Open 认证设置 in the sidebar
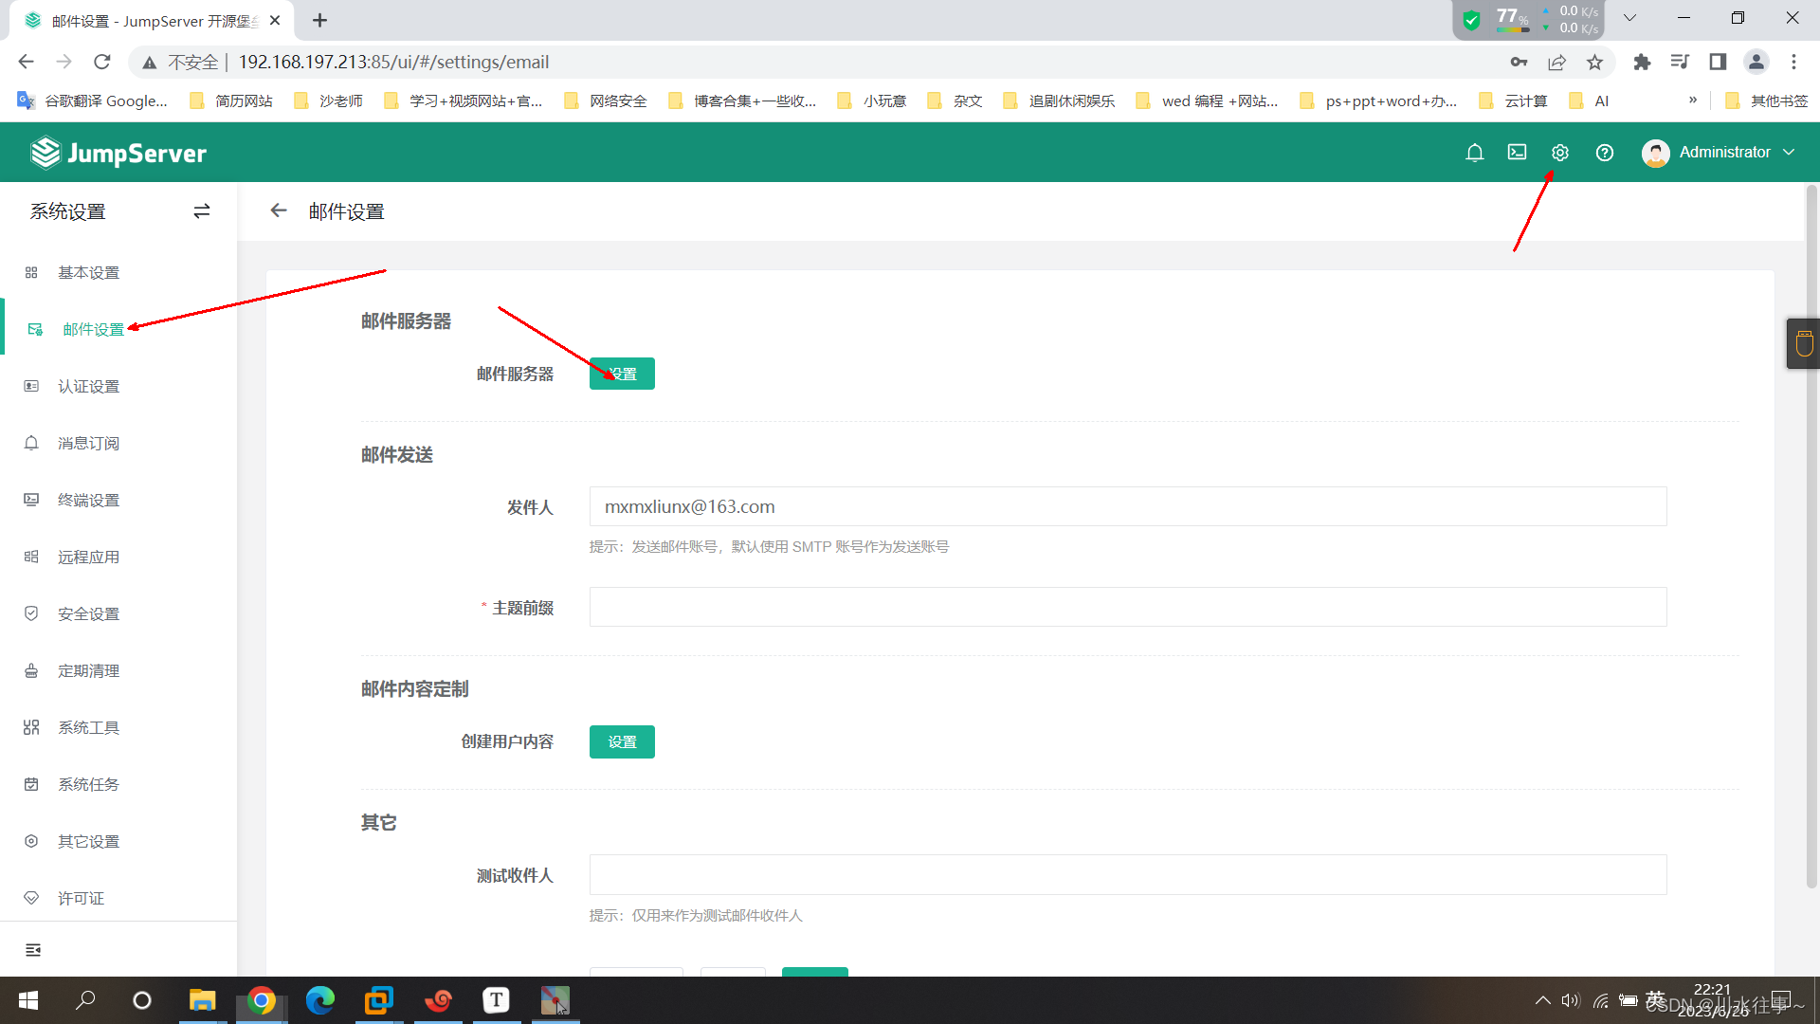The width and height of the screenshot is (1820, 1024). click(88, 386)
